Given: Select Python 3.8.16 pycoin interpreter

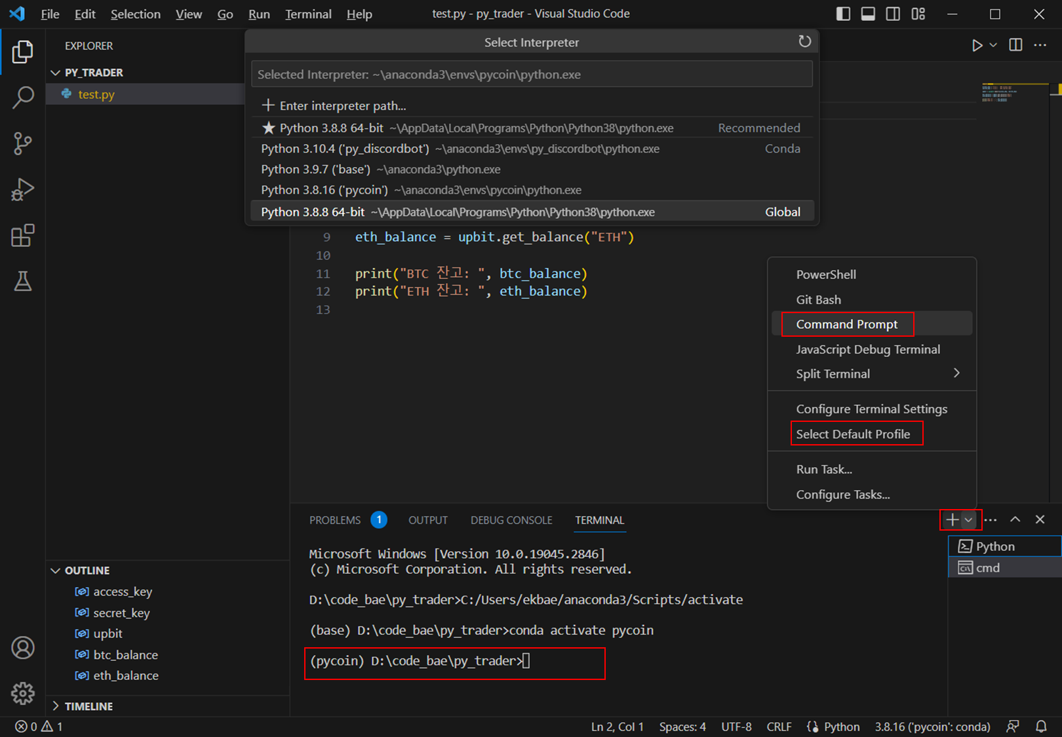Looking at the screenshot, I should [532, 190].
